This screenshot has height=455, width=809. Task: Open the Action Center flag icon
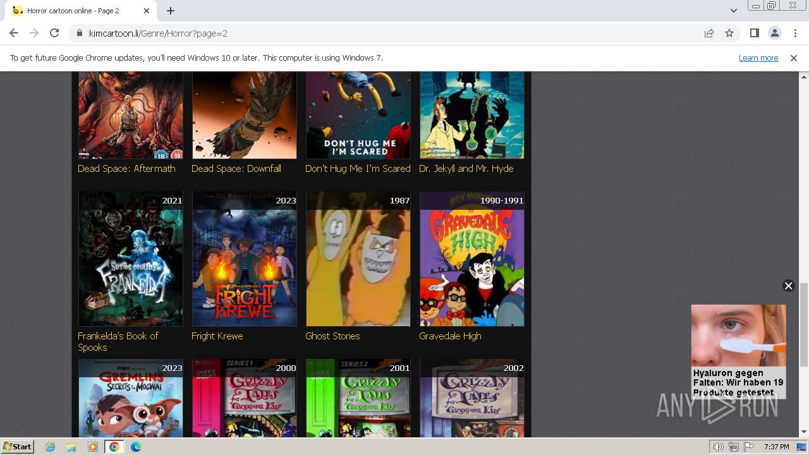(749, 447)
